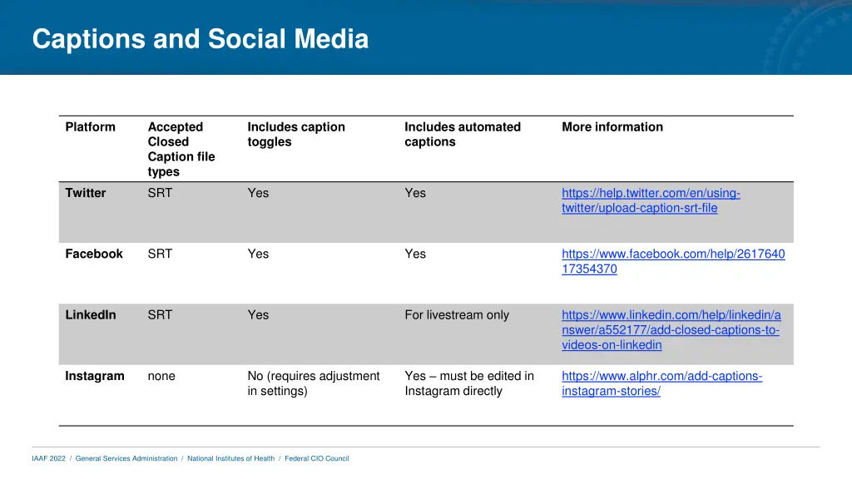Click Facebook's automated captions 'Yes' cell
The width and height of the screenshot is (852, 479).
(415, 254)
